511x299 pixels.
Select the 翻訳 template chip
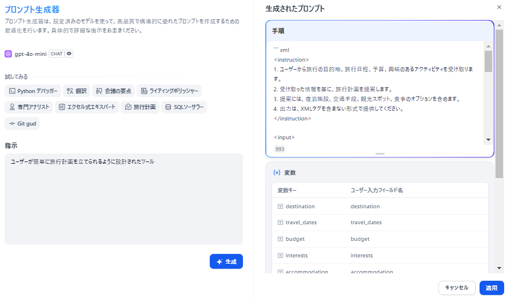[77, 91]
